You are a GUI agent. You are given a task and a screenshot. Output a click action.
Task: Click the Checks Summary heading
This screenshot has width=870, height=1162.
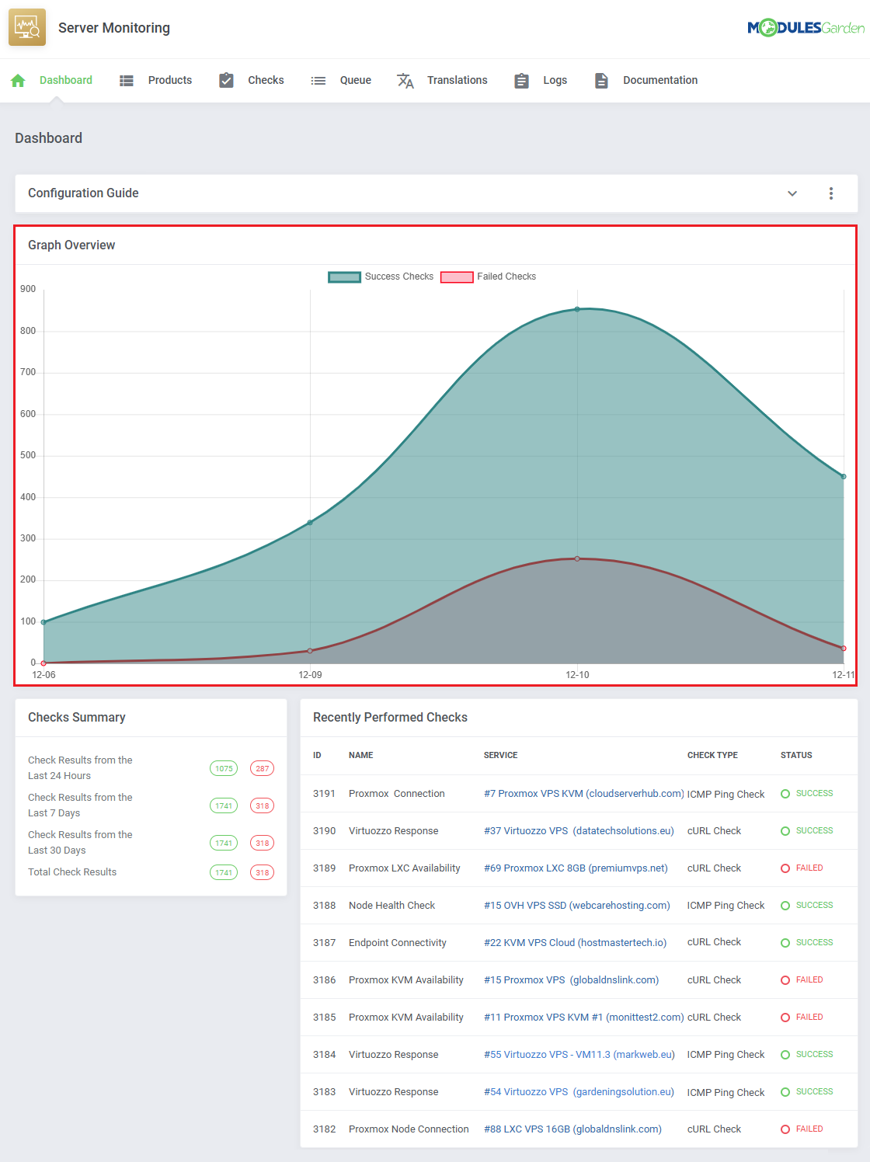click(76, 718)
